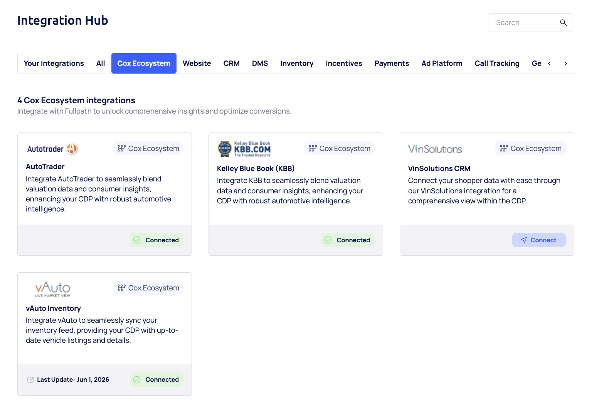Click the Kelley Blue Book (KBB) title

click(256, 168)
